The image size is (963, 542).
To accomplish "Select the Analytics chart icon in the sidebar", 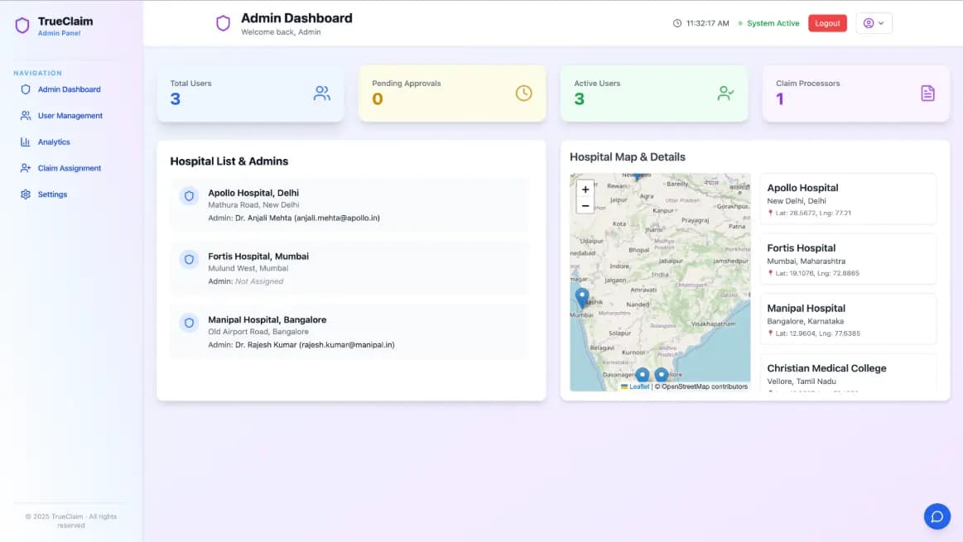I will click(x=26, y=141).
